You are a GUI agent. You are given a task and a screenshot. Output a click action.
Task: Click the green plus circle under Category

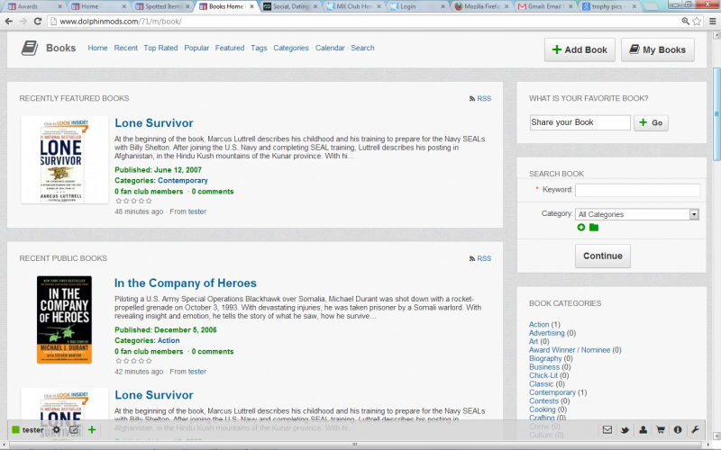click(581, 228)
